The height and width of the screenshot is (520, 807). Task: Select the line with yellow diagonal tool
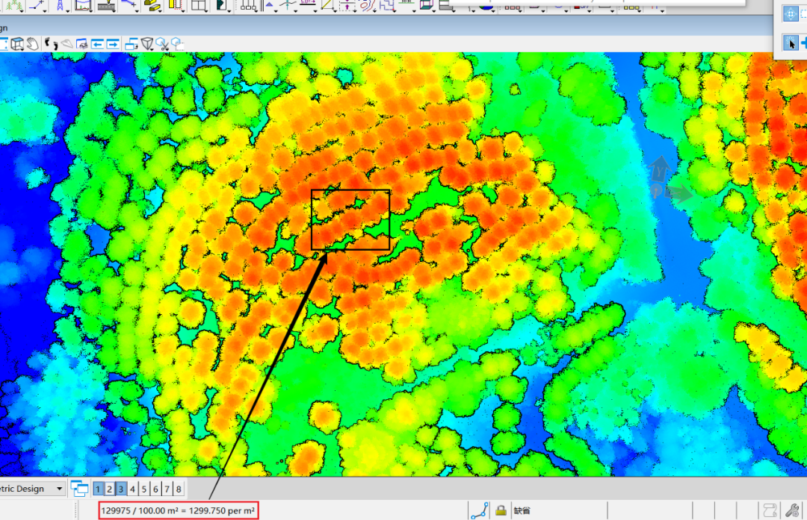(x=327, y=5)
